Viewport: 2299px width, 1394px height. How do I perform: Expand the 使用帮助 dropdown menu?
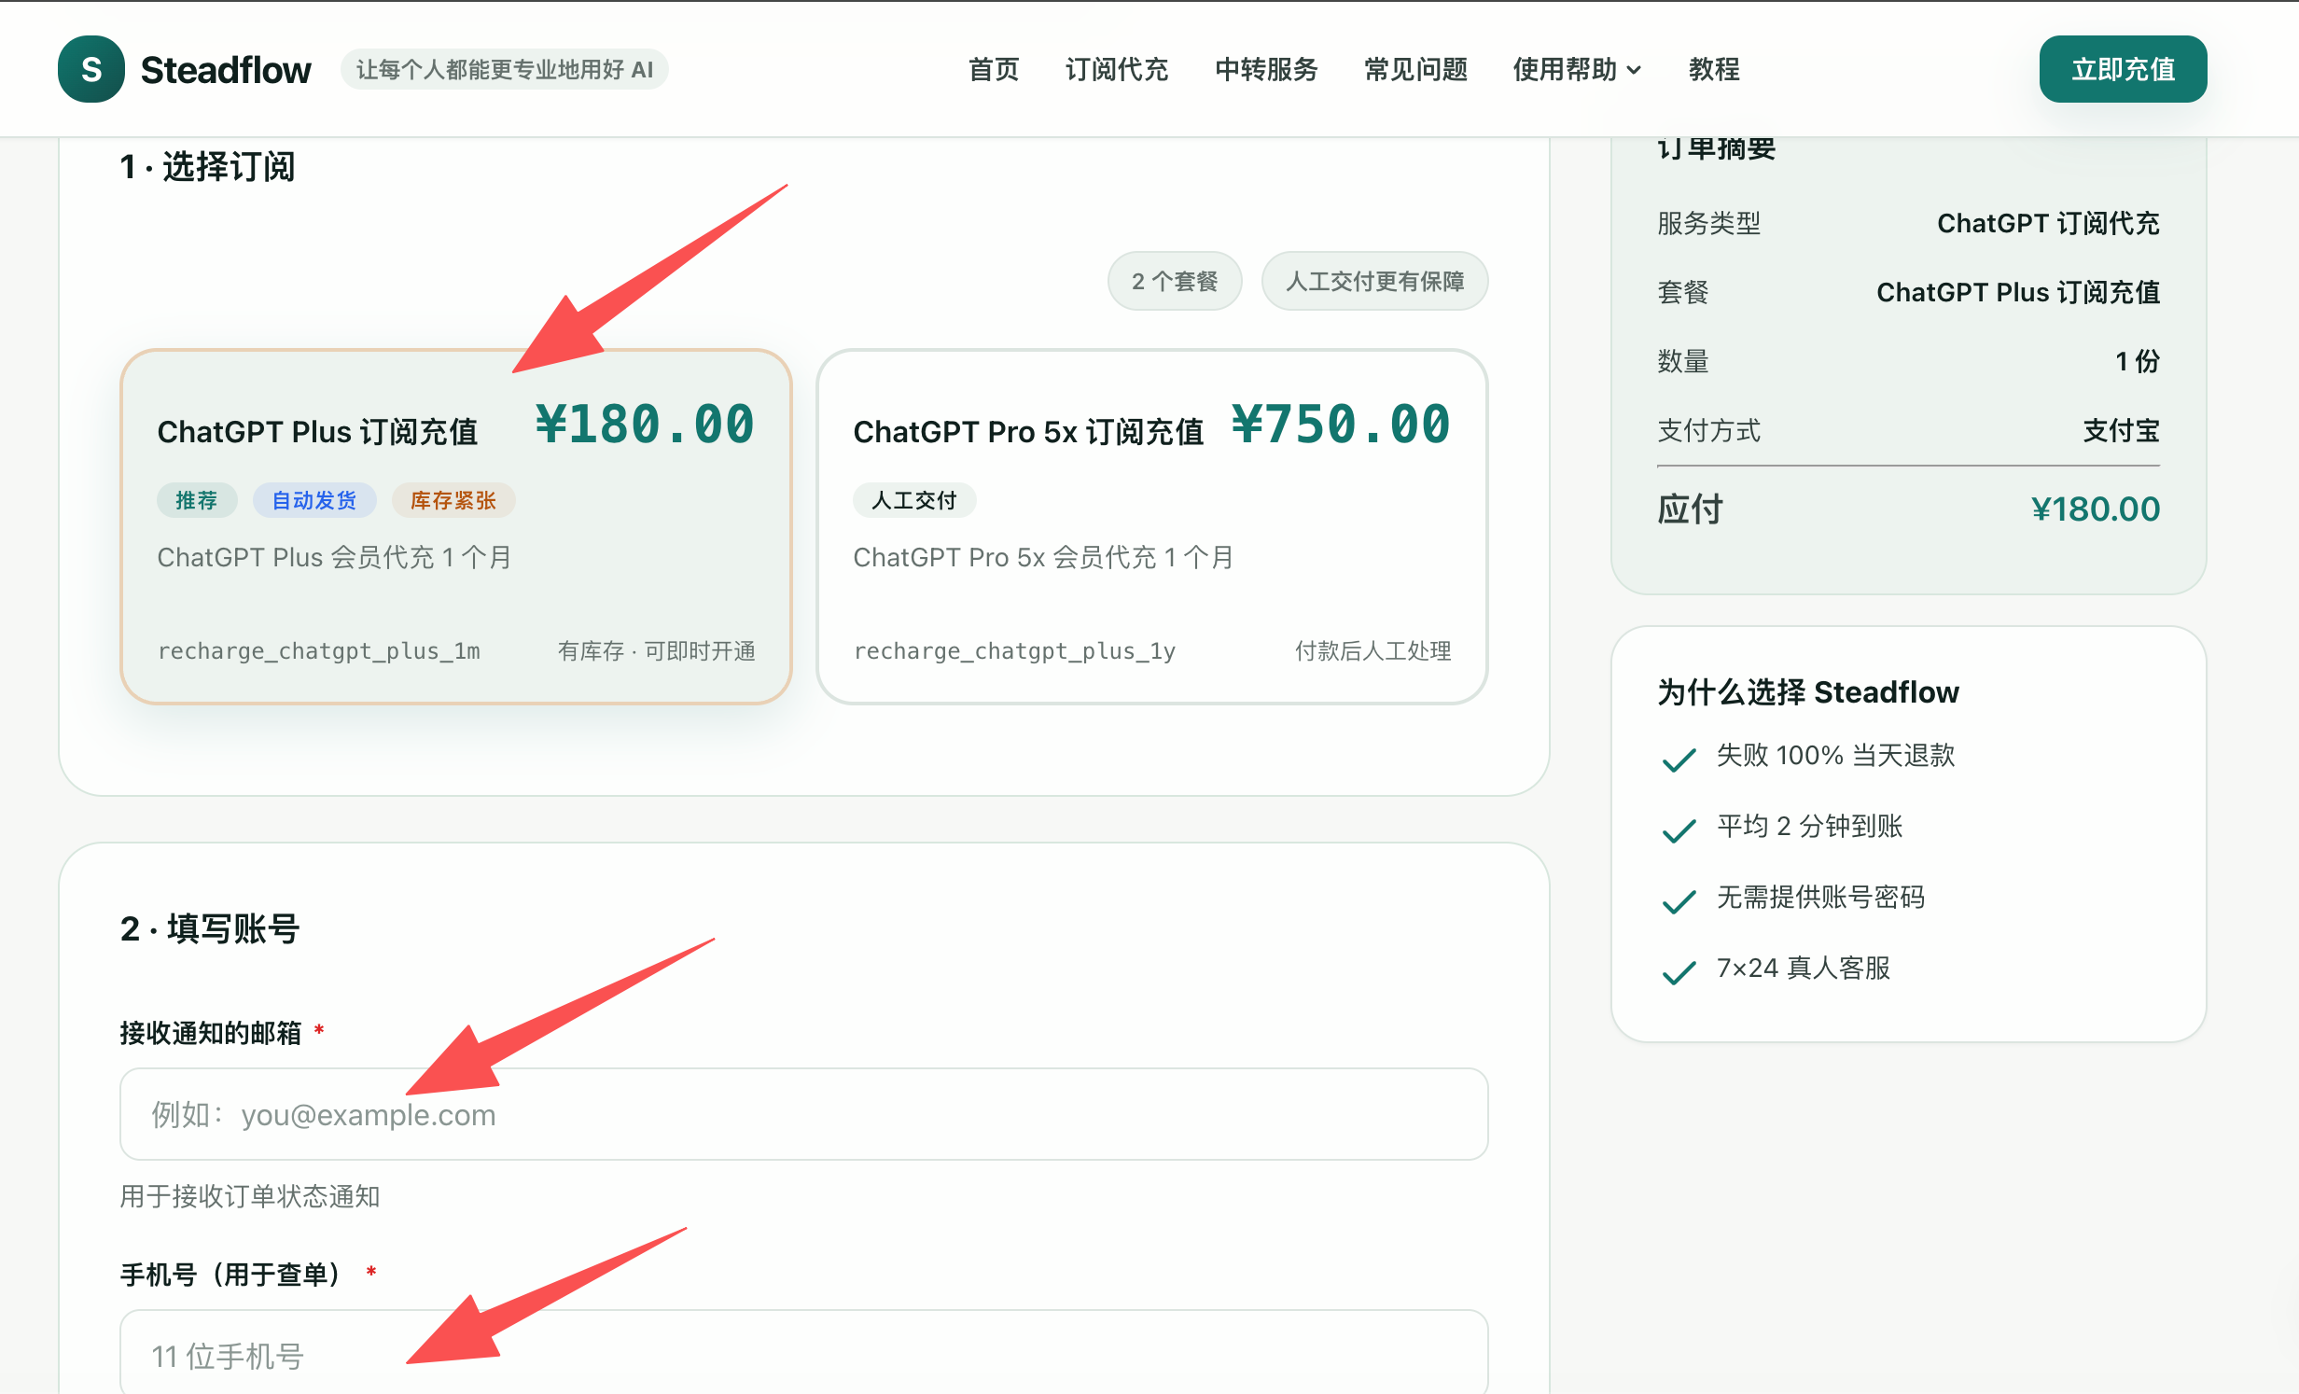click(x=1577, y=69)
